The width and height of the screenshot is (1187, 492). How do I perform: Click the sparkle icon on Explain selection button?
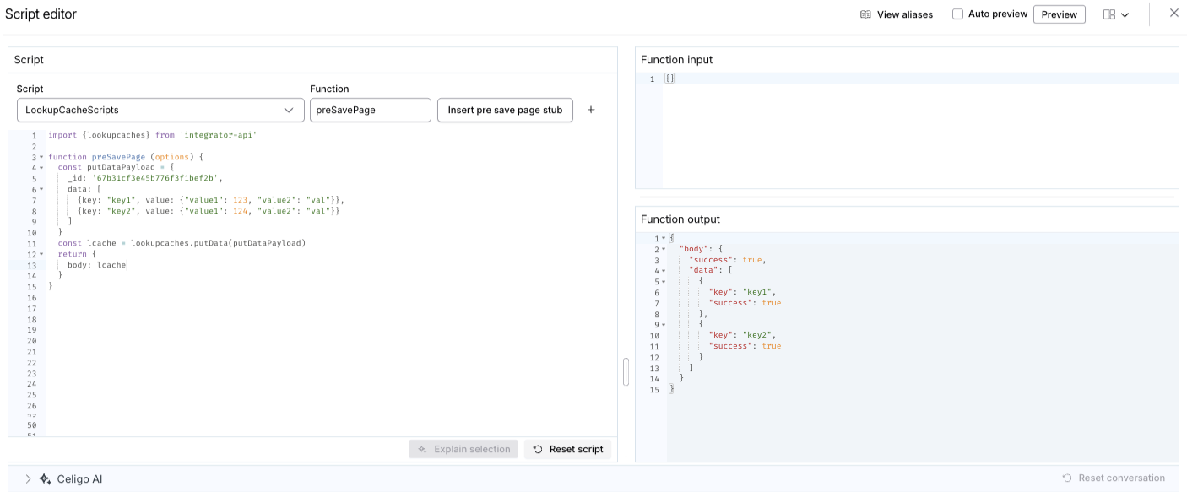421,448
